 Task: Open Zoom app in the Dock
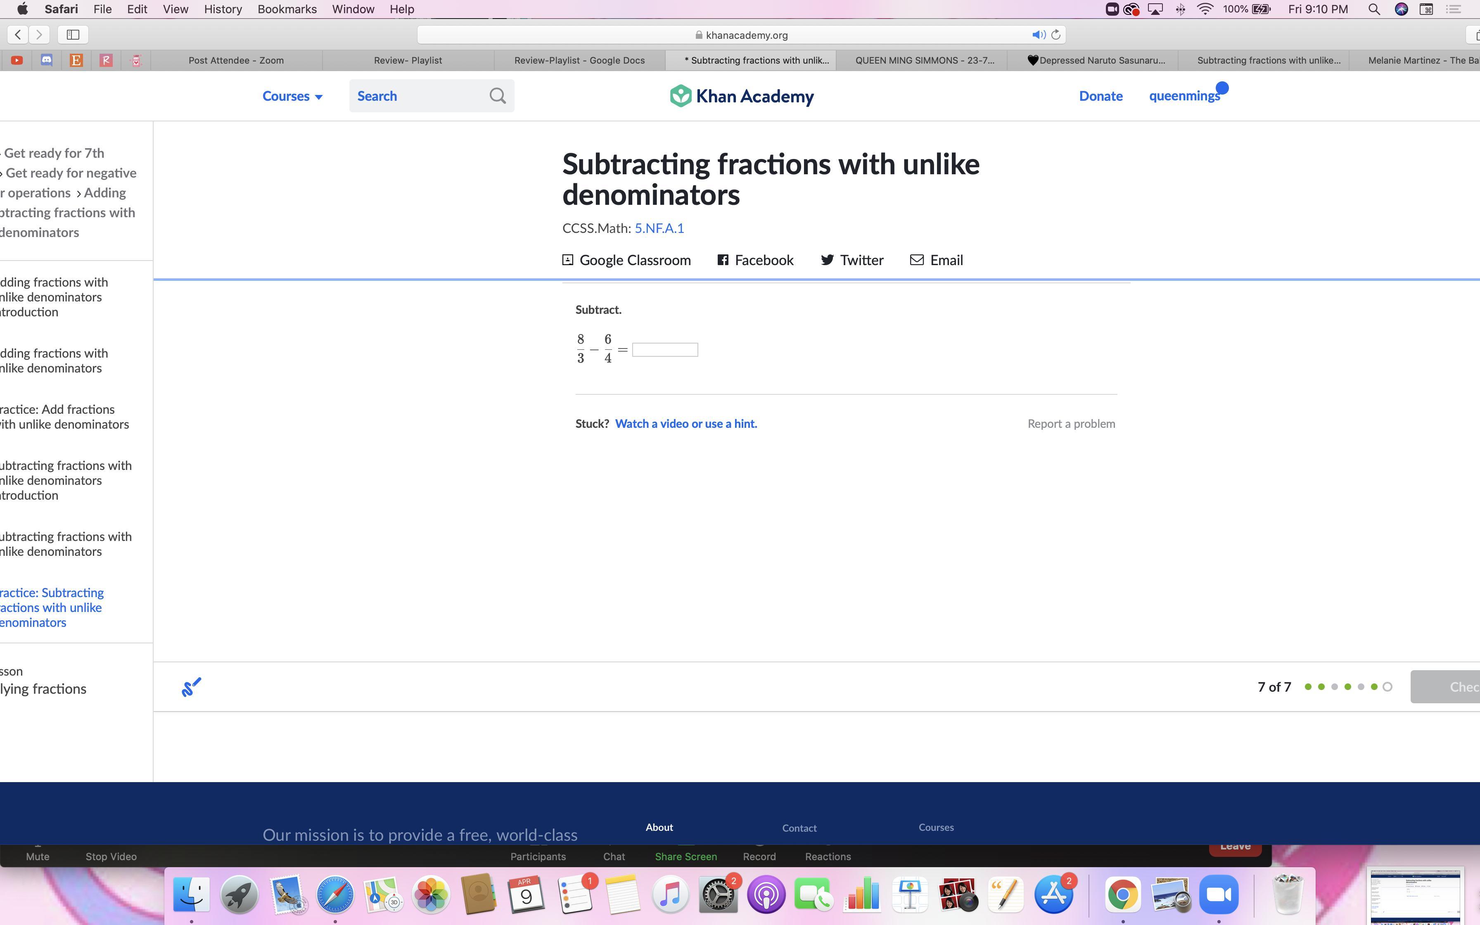(x=1218, y=894)
